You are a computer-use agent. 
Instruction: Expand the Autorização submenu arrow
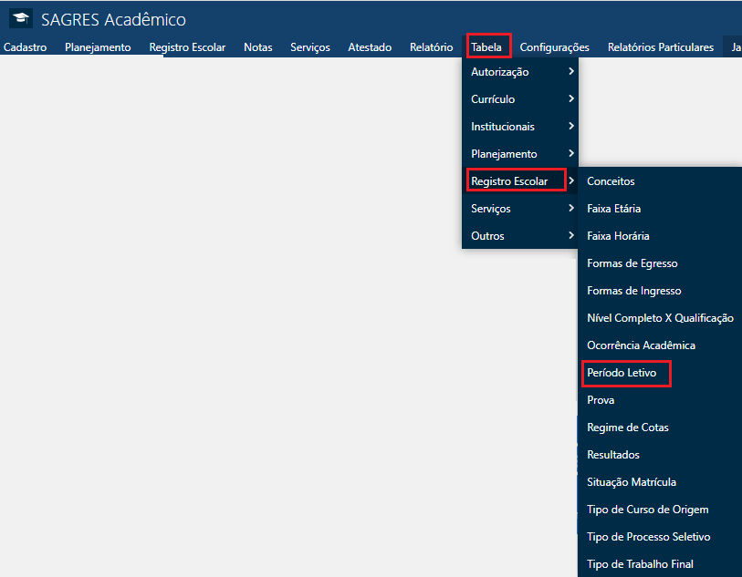click(570, 72)
